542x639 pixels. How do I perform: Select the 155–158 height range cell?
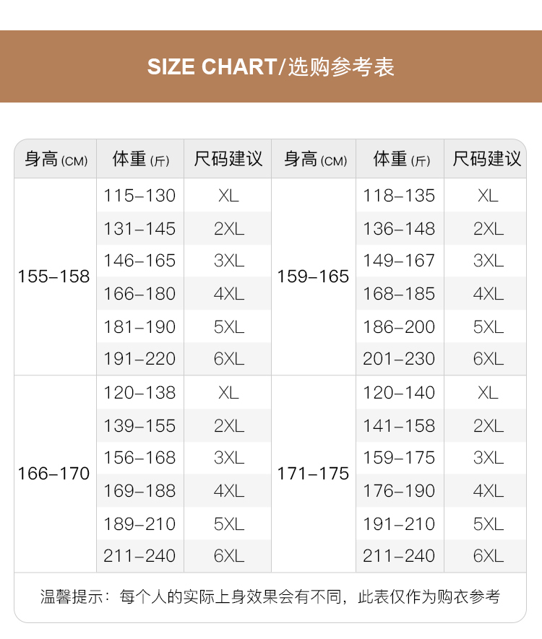(54, 277)
